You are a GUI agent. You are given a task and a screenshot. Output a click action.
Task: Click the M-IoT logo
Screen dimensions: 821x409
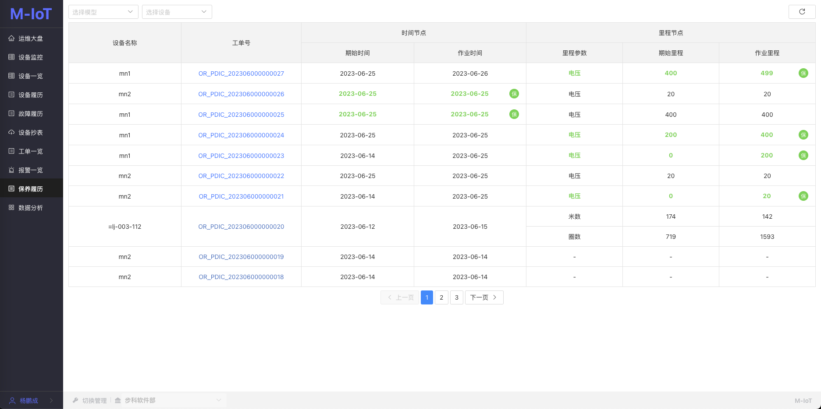point(31,14)
